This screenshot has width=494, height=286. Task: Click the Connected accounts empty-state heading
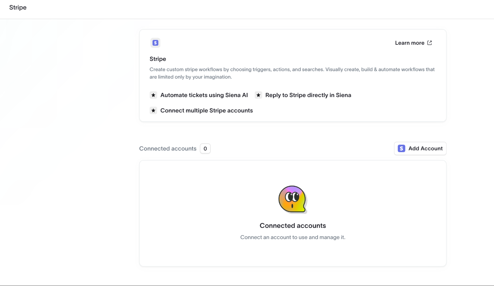coord(293,226)
